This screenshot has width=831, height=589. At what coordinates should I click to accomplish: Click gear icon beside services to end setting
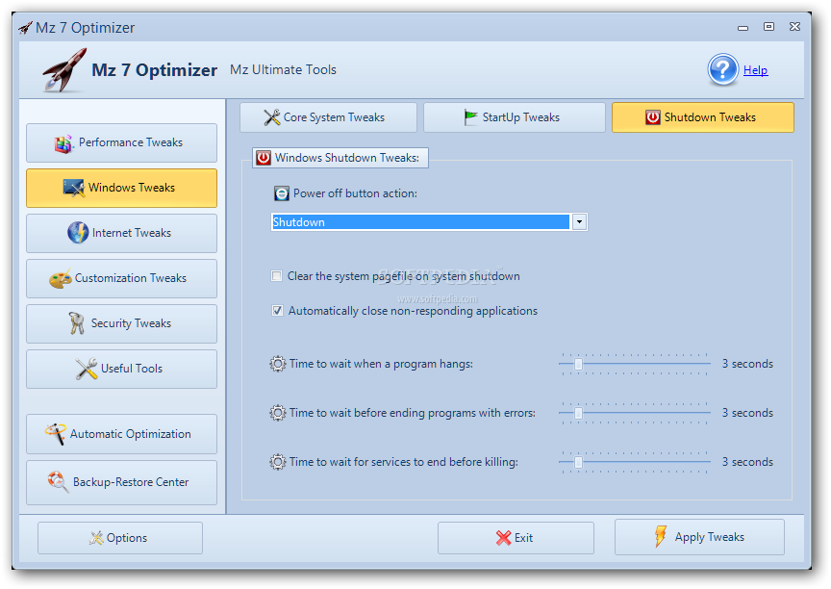[277, 462]
